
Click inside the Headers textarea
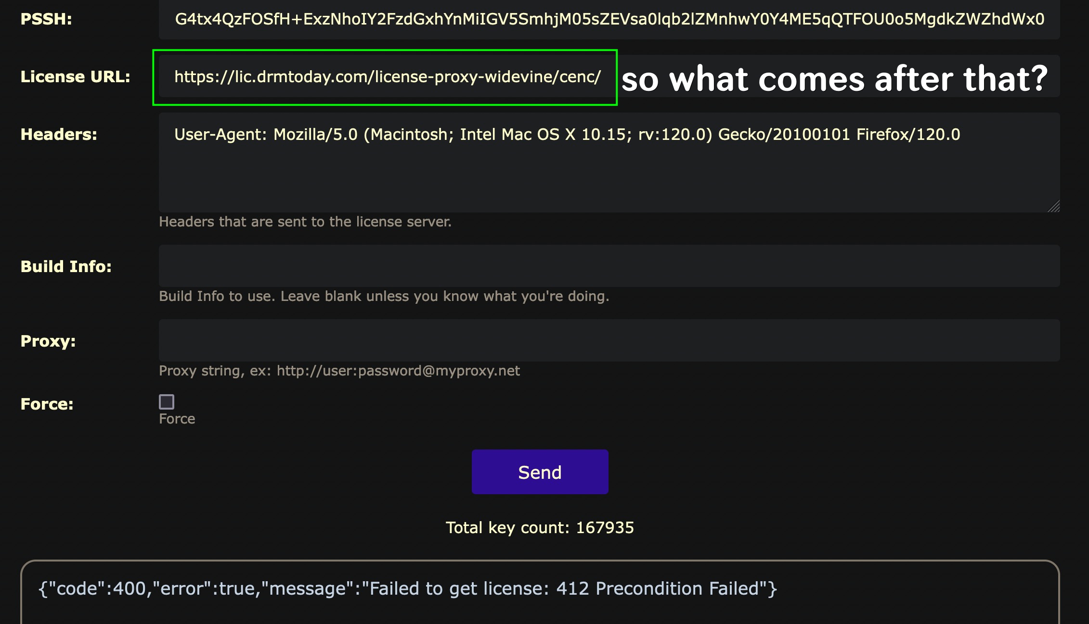tap(609, 168)
